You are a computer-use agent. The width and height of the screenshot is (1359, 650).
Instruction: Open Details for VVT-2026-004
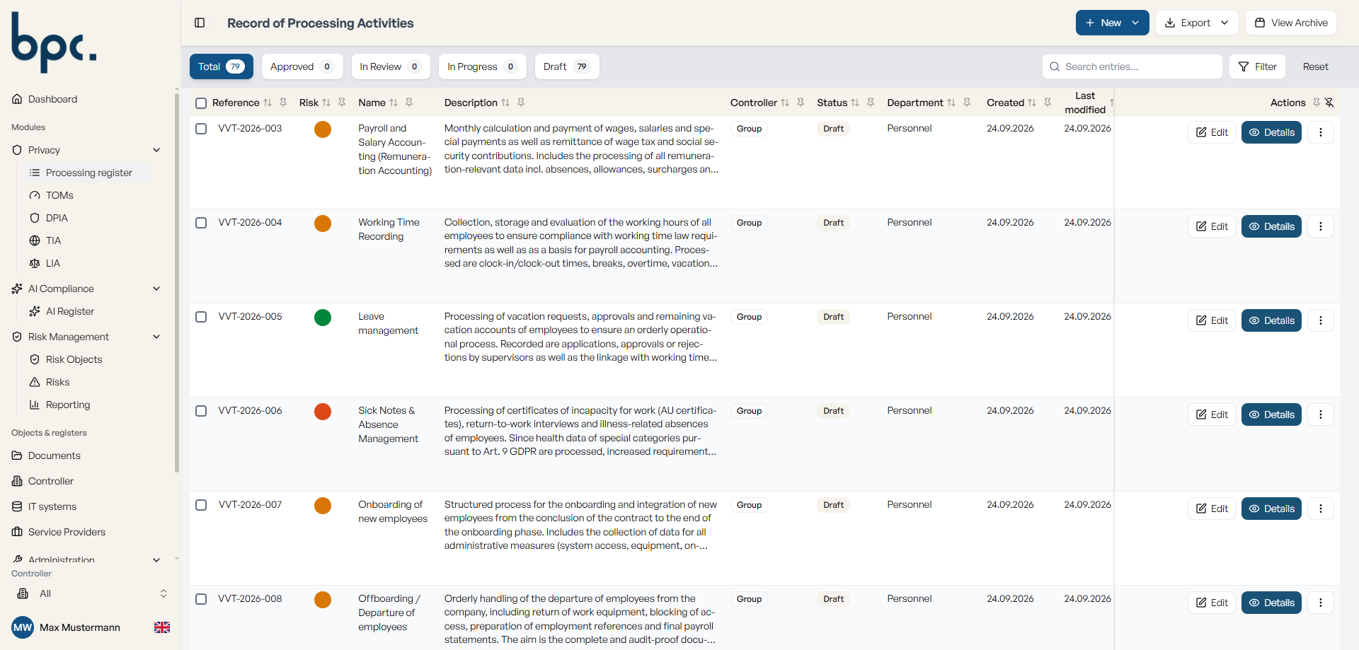tap(1271, 226)
